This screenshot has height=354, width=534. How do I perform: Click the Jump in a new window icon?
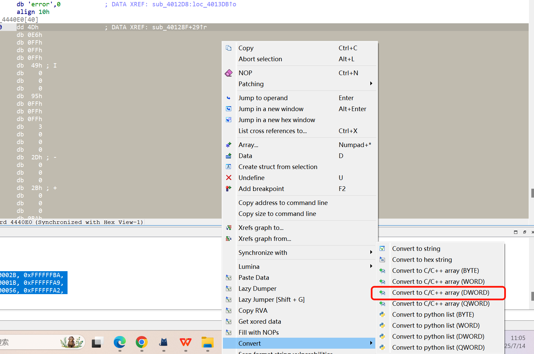click(x=229, y=109)
